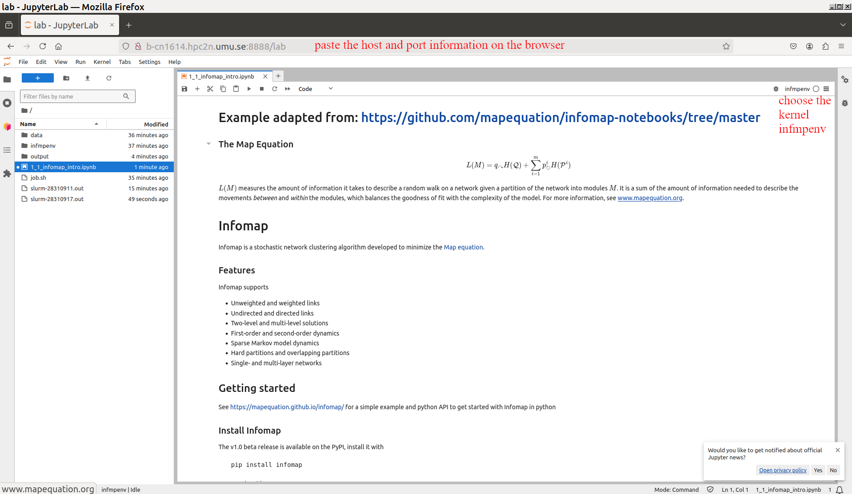Select the 1_1_infomap_intro.ipynb notebook tab
Image resolution: width=852 pixels, height=494 pixels.
(221, 76)
